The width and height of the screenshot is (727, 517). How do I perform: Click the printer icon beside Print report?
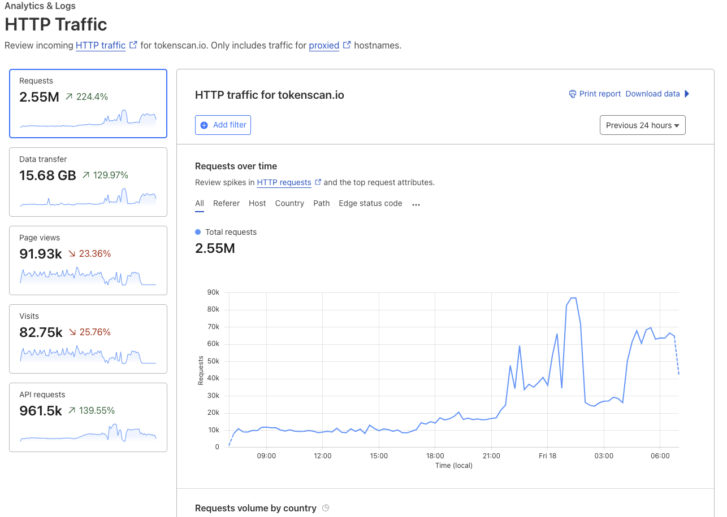[x=573, y=94]
